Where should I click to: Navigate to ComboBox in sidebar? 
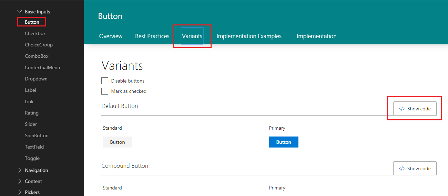coord(37,56)
